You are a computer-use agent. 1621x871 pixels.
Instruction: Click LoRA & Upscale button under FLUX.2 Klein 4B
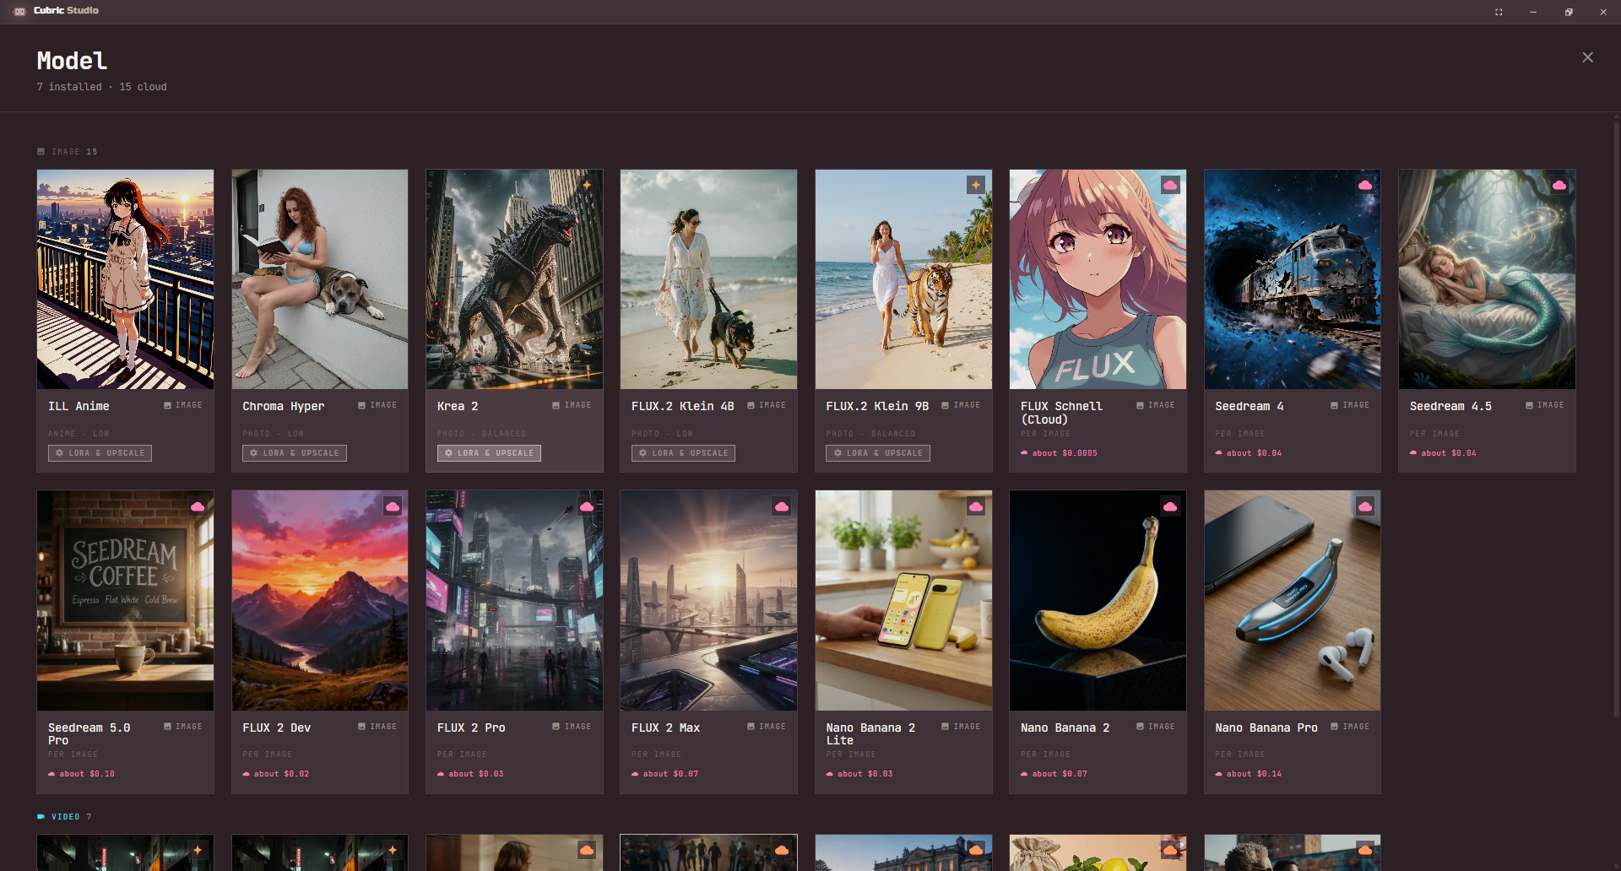pos(683,453)
